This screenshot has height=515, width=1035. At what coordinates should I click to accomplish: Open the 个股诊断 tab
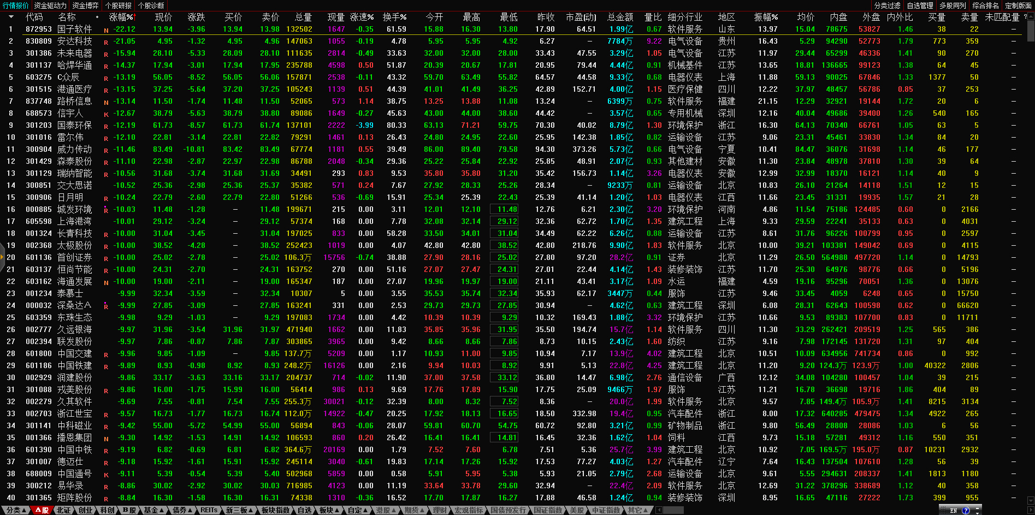[x=151, y=5]
